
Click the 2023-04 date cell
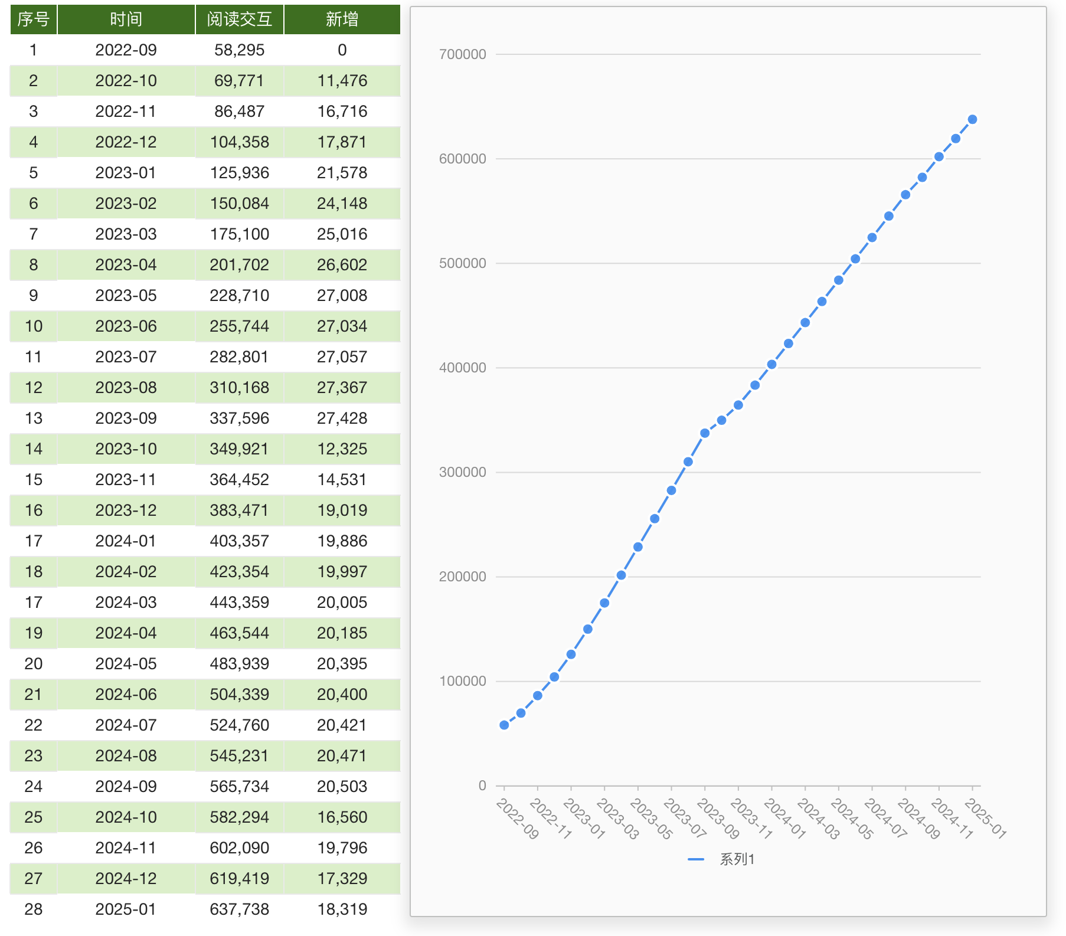pyautogui.click(x=126, y=265)
